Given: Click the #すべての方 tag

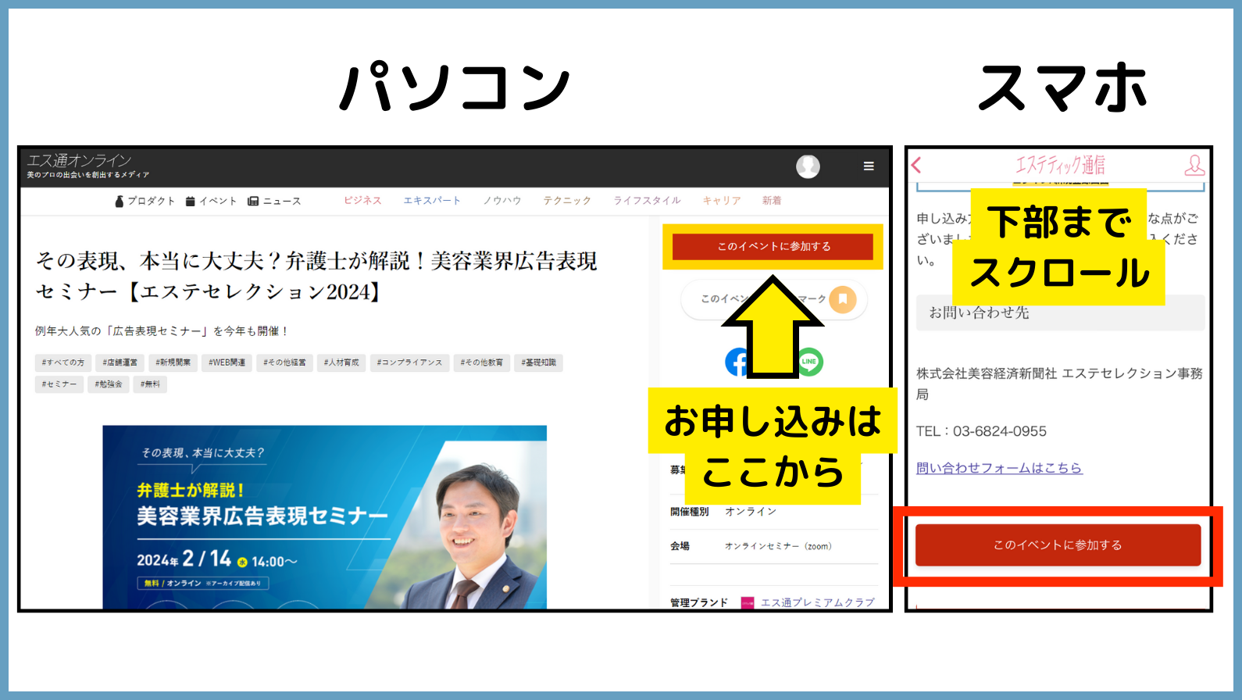Looking at the screenshot, I should coord(63,362).
